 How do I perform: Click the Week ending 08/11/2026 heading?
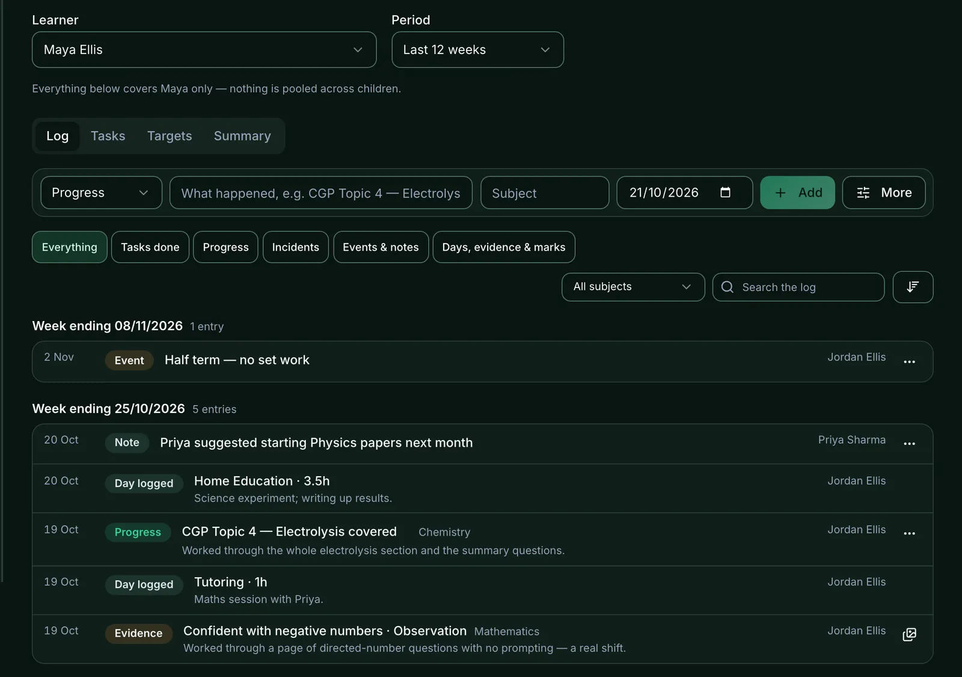point(107,326)
